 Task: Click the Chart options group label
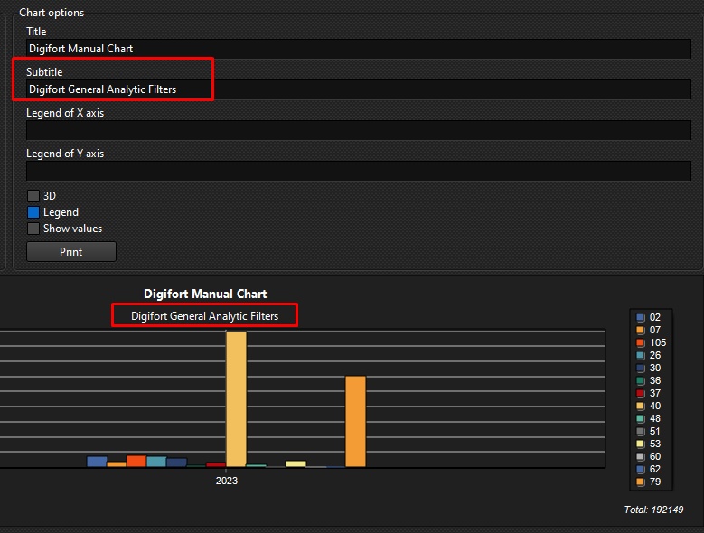[52, 13]
